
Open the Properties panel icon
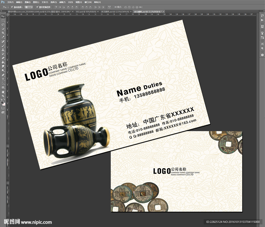tap(262, 26)
